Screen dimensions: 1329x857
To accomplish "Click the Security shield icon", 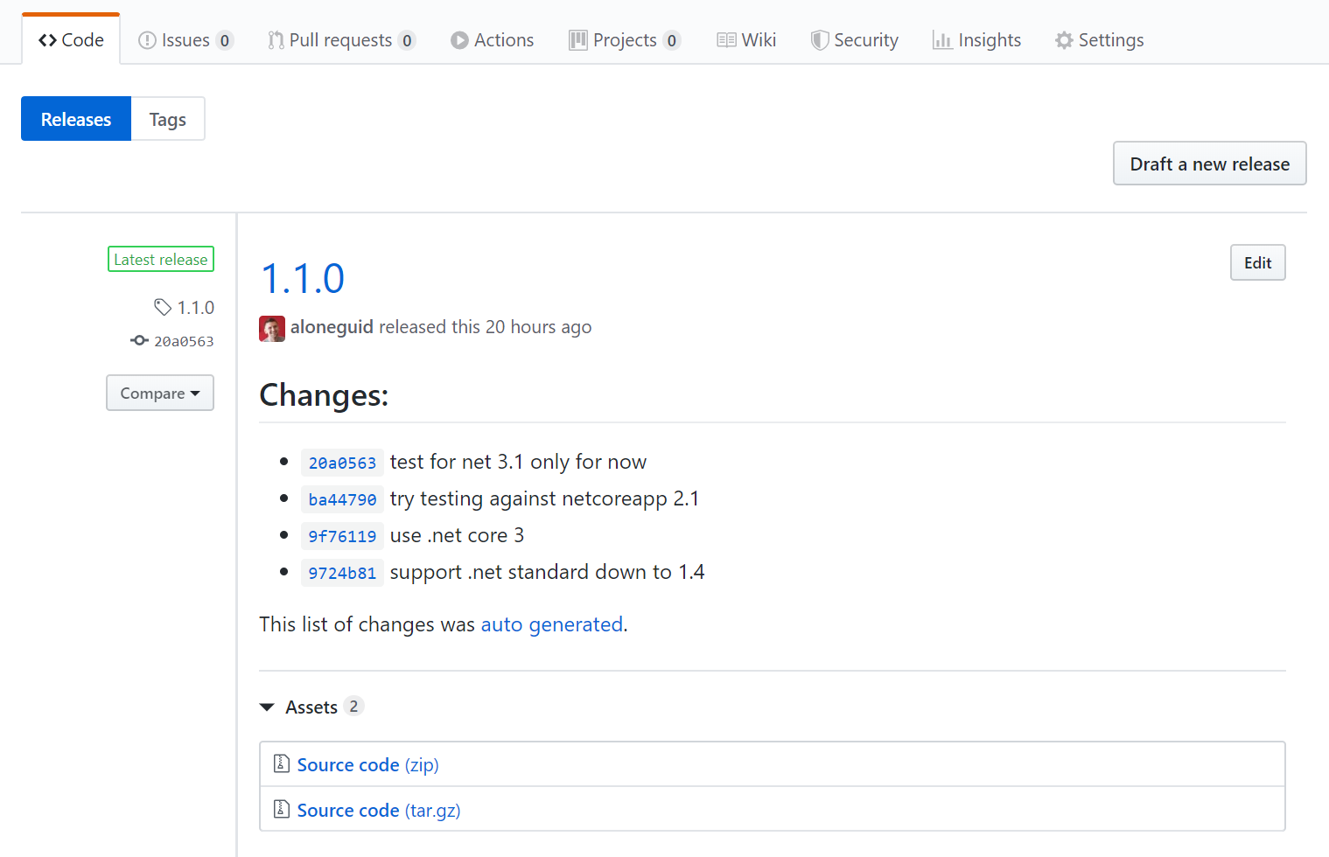I will tap(820, 40).
